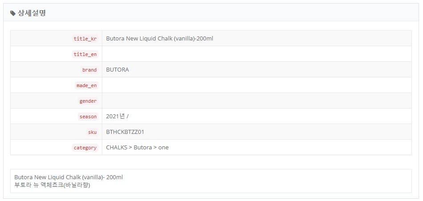Click the 상세설명 panel heading
Image resolution: width=423 pixels, height=201 pixels.
(32, 13)
